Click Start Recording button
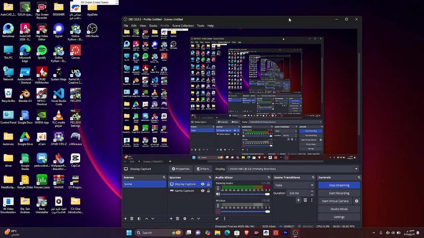424x238 pixels. [339, 193]
